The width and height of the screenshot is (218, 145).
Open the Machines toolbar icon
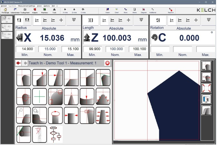(x=45, y=11)
